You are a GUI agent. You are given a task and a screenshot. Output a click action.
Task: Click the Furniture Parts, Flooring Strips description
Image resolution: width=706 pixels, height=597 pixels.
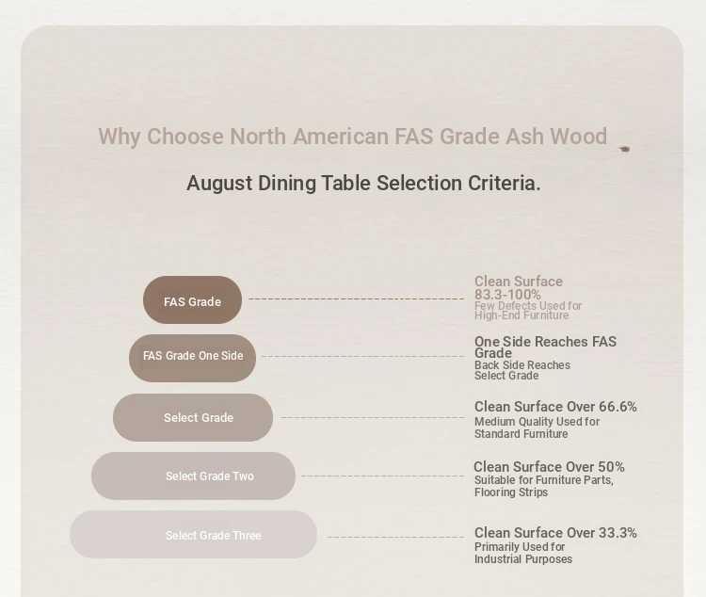[543, 486]
